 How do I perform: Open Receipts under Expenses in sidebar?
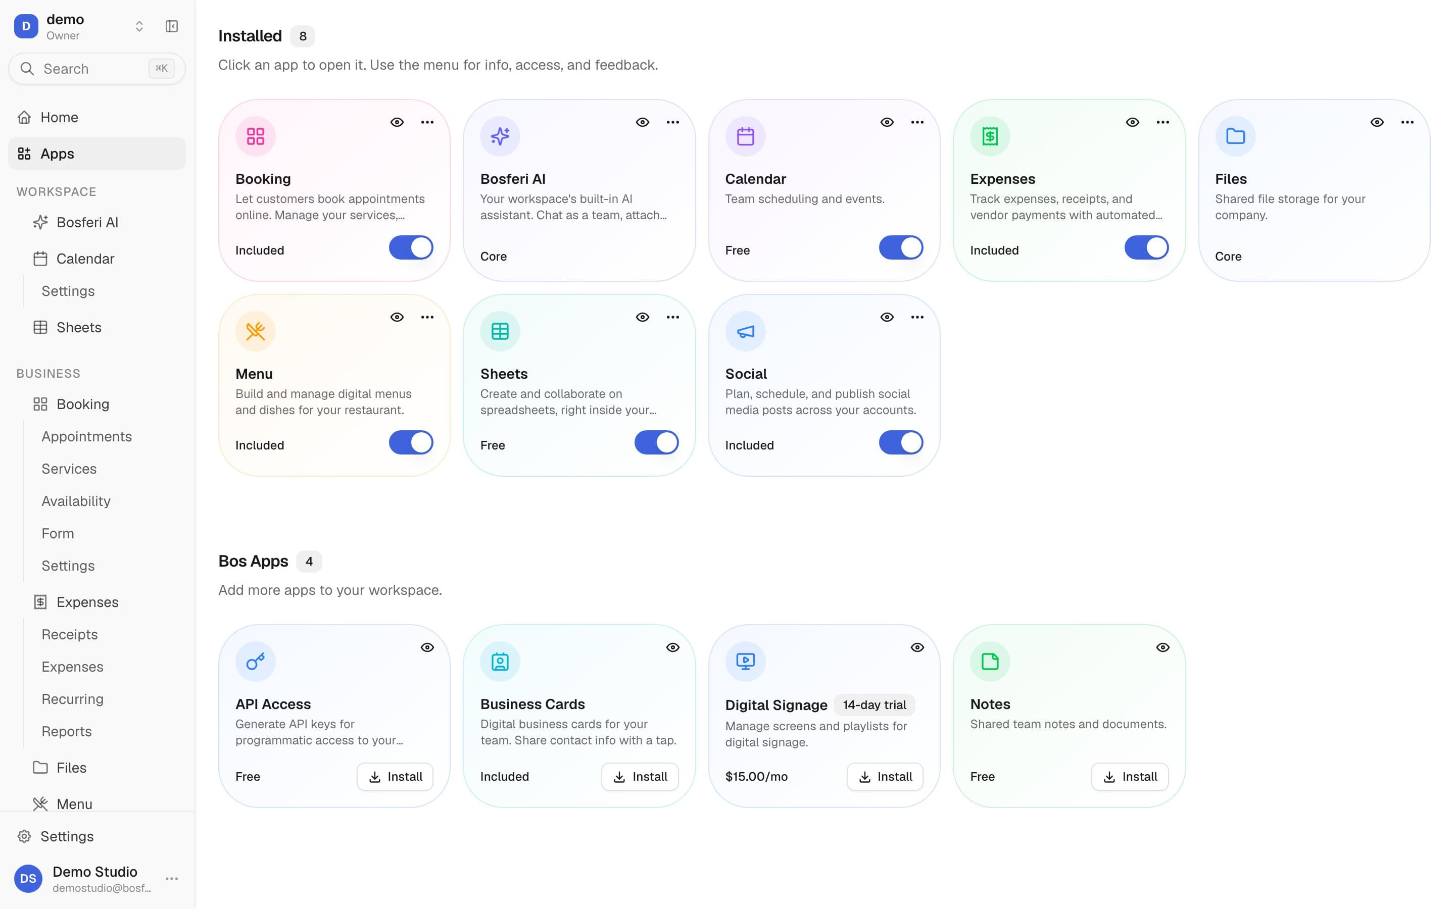point(70,634)
